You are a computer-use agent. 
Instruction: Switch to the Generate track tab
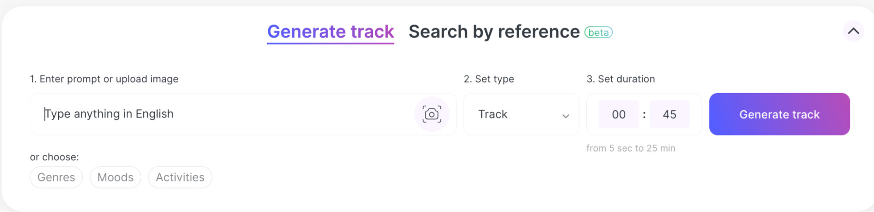pos(331,32)
